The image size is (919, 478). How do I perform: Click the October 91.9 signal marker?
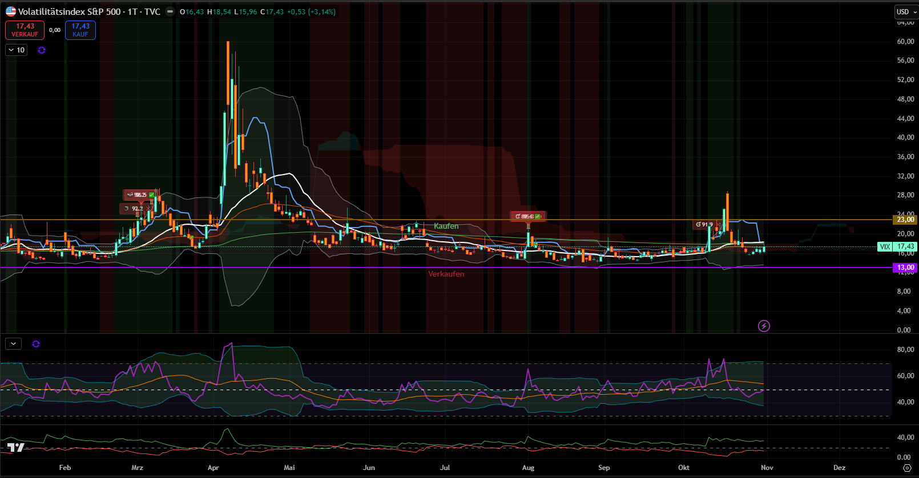[704, 225]
